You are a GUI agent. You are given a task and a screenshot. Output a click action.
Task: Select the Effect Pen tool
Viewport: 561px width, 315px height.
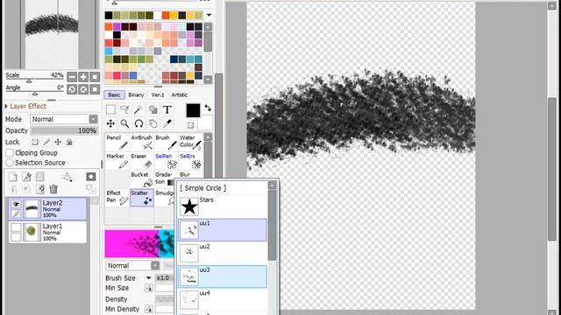(117, 198)
